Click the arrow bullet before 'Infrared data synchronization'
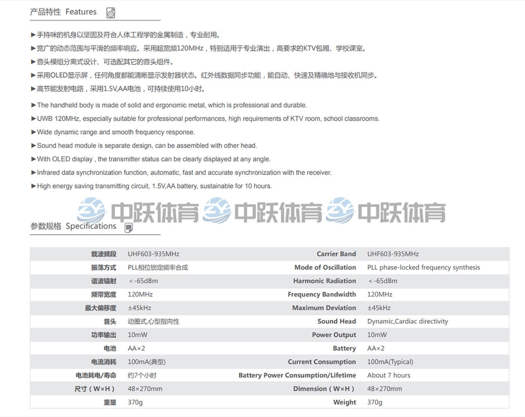The image size is (525, 417). (33, 173)
